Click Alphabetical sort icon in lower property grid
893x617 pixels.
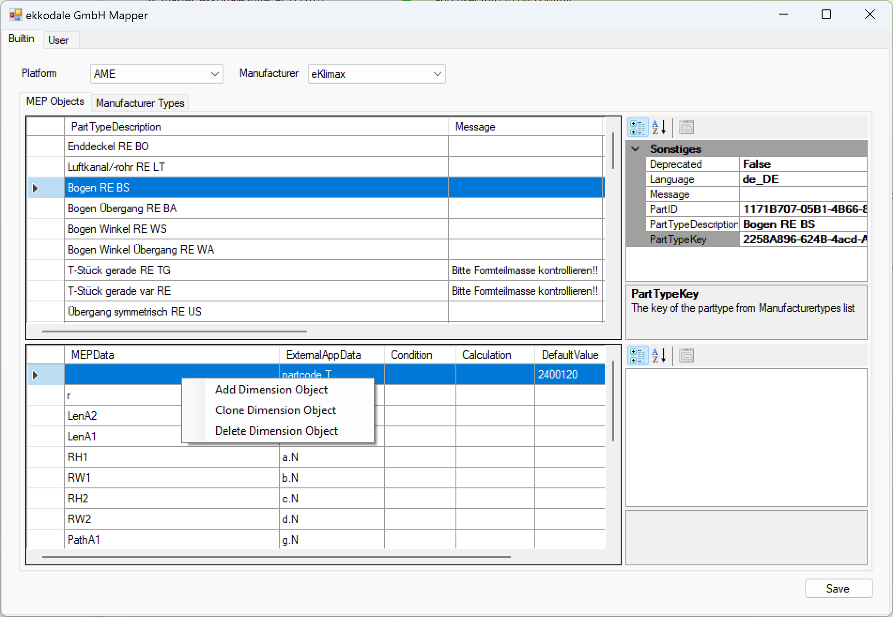[x=659, y=355]
